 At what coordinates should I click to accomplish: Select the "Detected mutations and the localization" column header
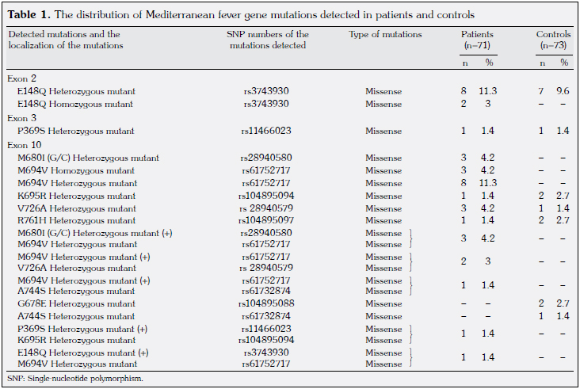(65, 40)
